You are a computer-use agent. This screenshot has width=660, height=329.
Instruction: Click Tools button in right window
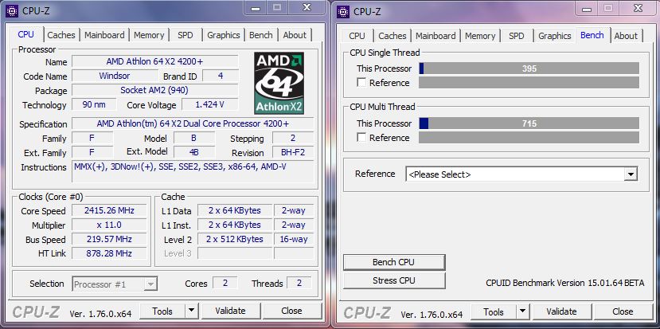point(494,311)
